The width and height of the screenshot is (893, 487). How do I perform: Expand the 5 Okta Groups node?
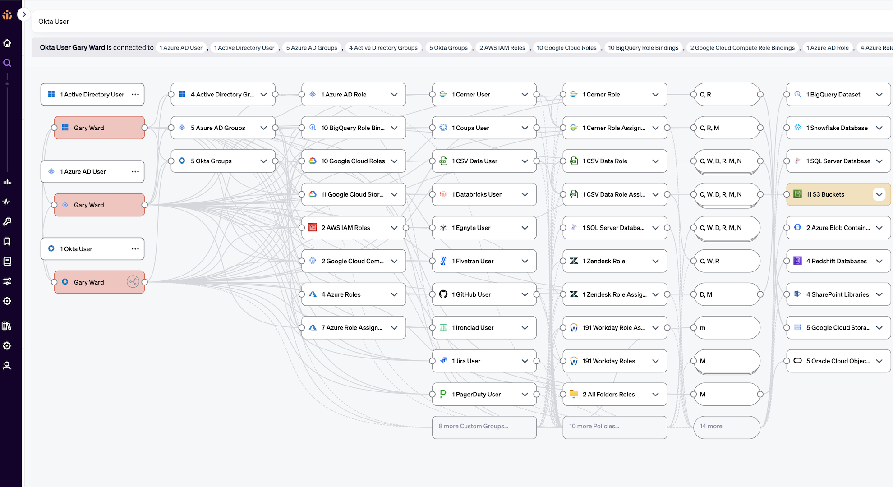coord(263,161)
